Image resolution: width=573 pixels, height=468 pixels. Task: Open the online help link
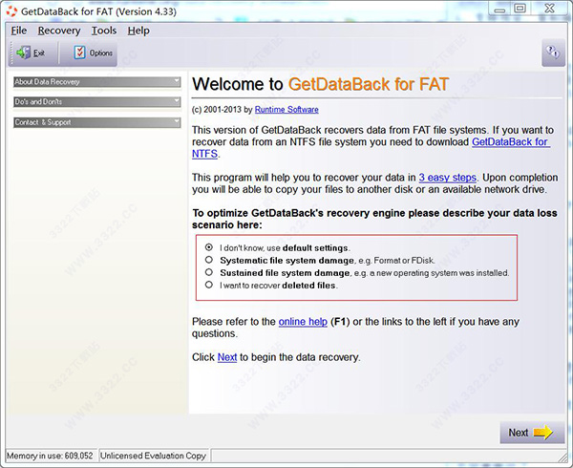click(303, 322)
